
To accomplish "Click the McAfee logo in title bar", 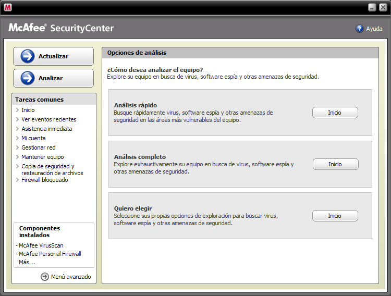I will pos(8,7).
